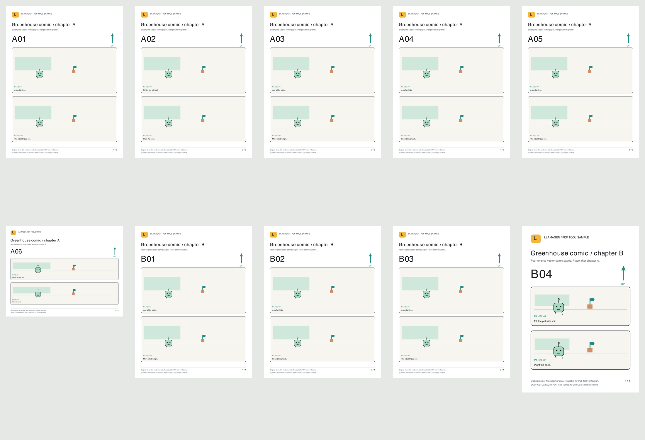The width and height of the screenshot is (645, 440).
Task: Click the 'Fill the pot with soil.' caption on page A02
Action: [x=151, y=90]
